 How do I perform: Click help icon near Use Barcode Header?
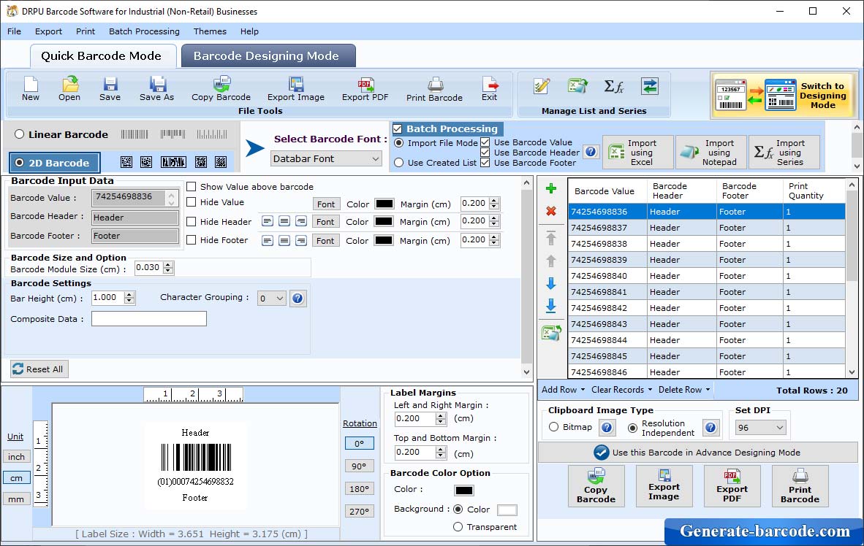pos(591,152)
